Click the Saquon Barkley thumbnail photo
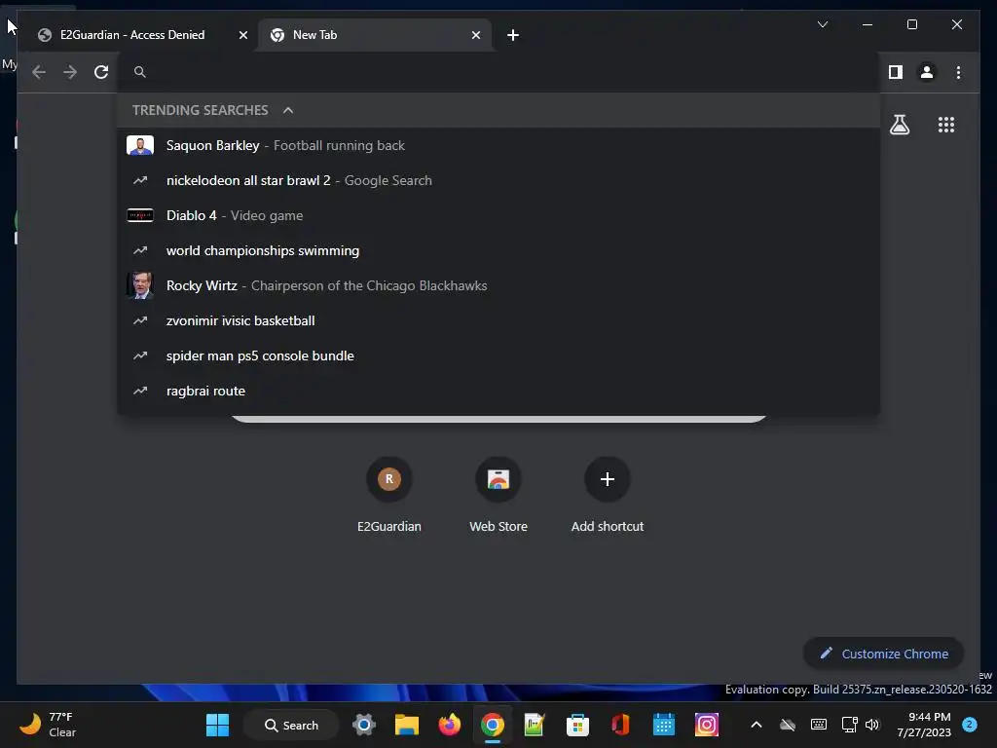997x748 pixels. [x=140, y=145]
